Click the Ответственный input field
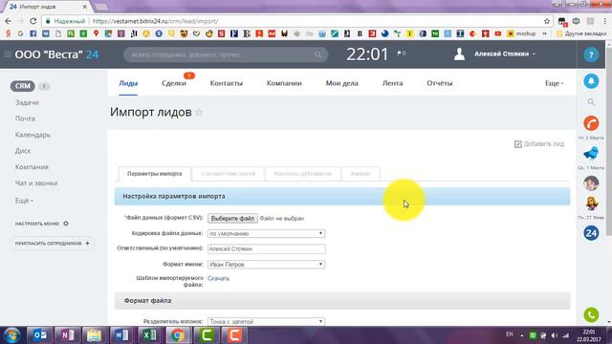This screenshot has width=612, height=344. [x=266, y=248]
